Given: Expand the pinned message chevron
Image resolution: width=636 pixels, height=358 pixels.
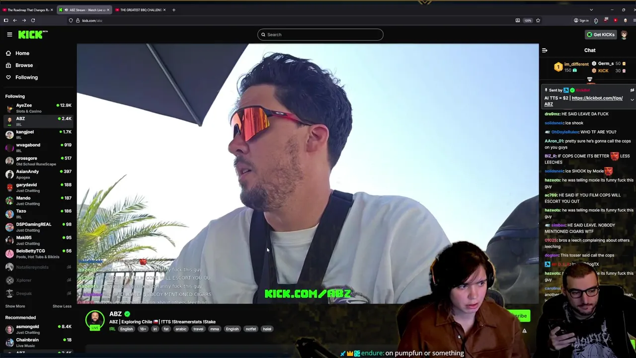Looking at the screenshot, I should (x=632, y=100).
